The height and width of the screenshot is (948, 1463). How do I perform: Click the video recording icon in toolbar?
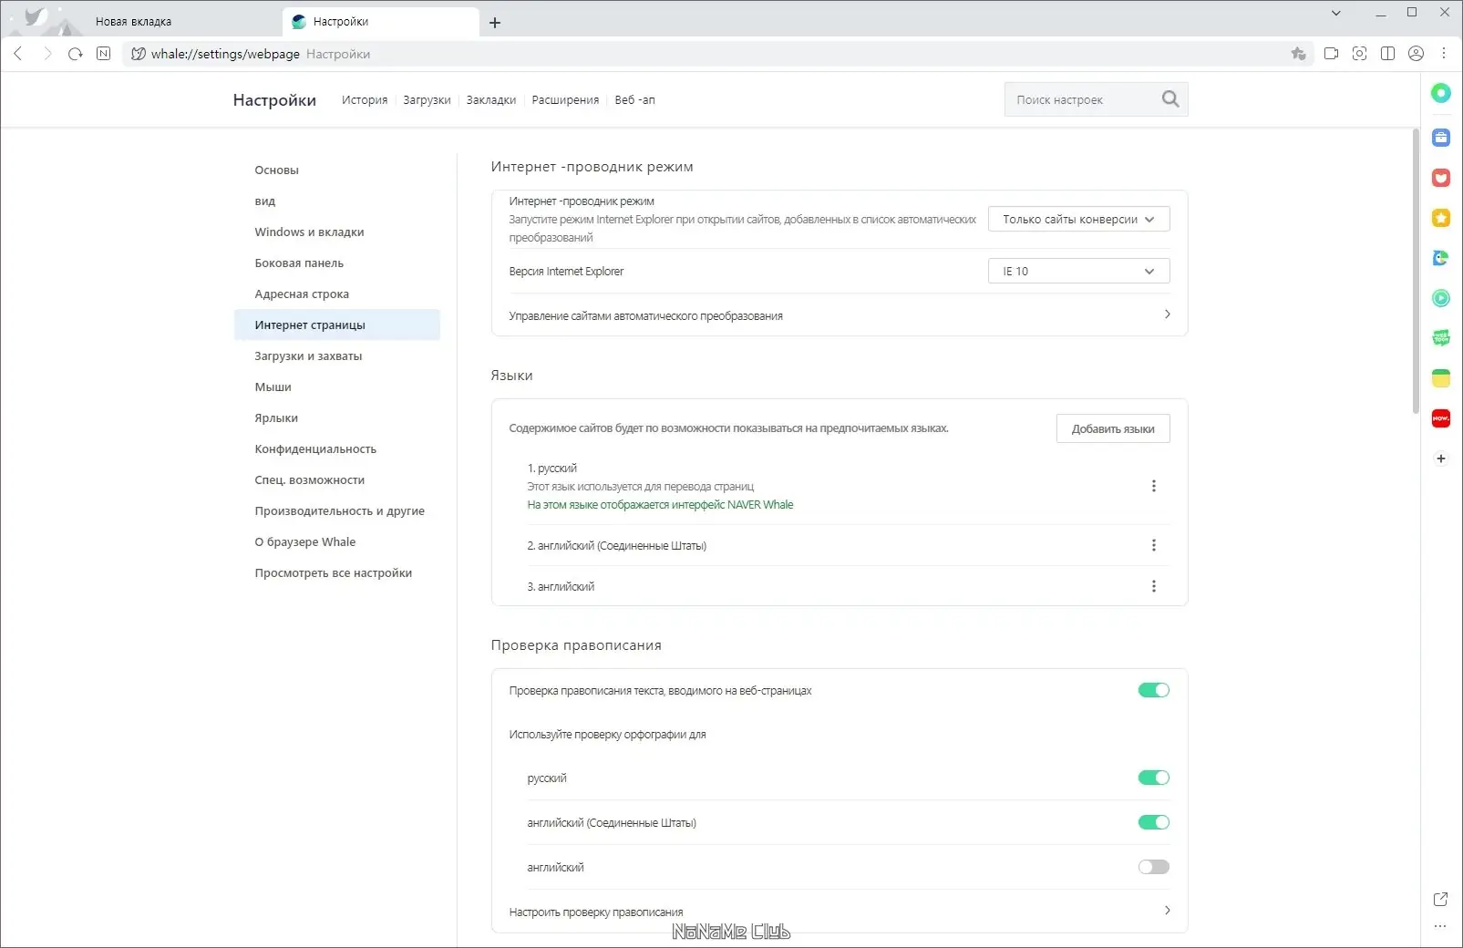(1331, 54)
